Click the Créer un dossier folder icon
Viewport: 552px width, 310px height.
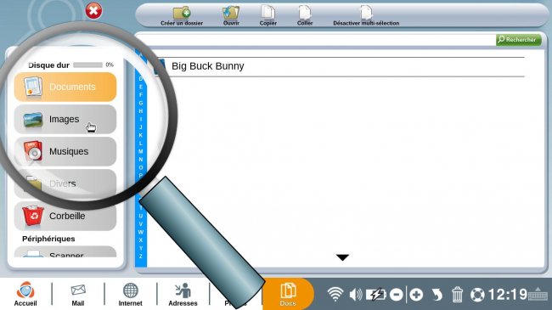coord(182,13)
